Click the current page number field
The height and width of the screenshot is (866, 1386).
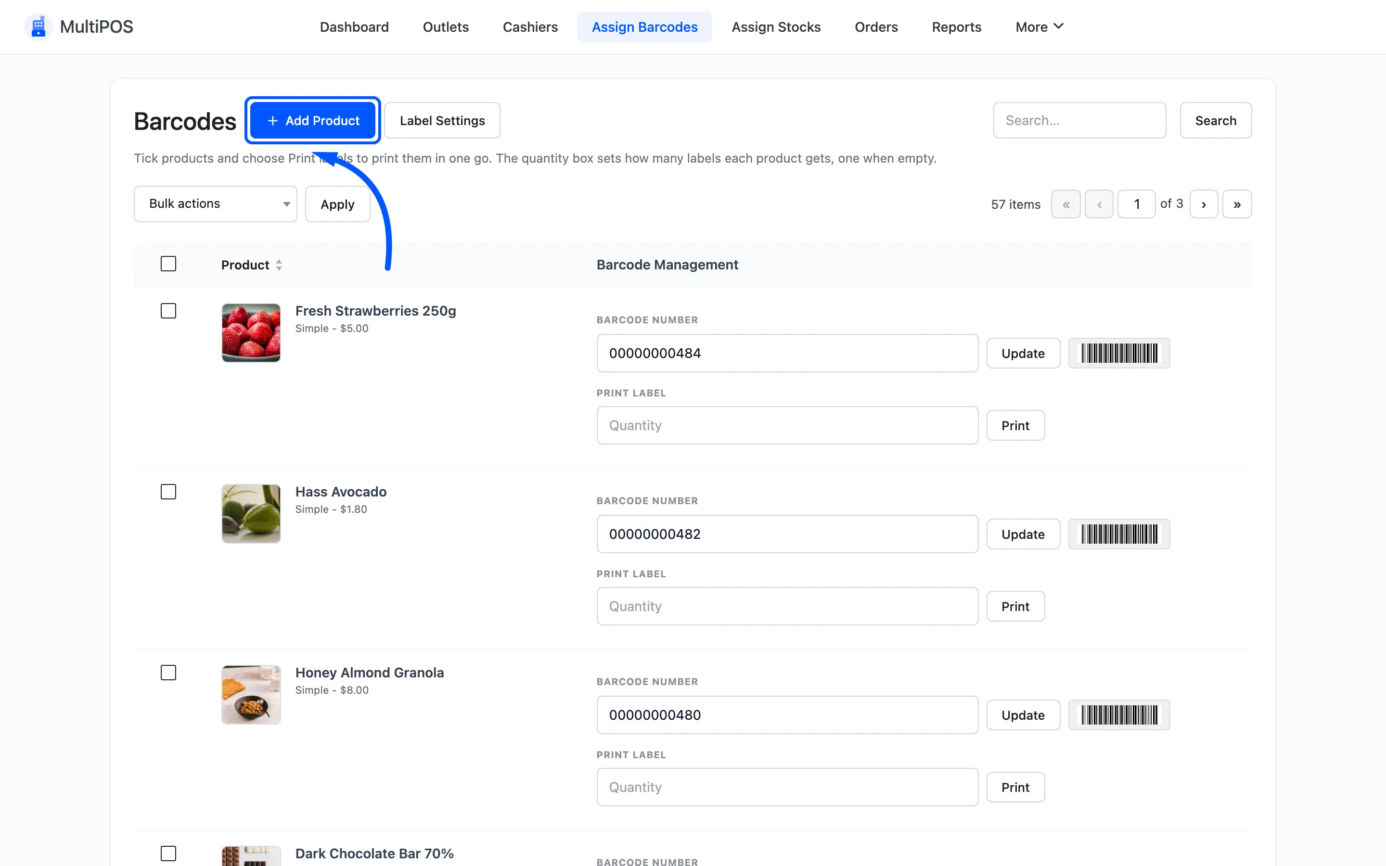click(1137, 204)
